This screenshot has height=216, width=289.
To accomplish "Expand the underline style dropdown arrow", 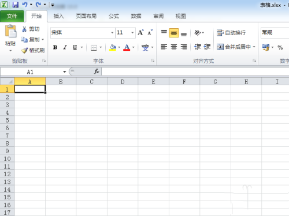I will (82, 47).
